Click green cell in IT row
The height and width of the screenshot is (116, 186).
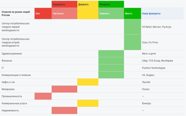(x=111, y=68)
